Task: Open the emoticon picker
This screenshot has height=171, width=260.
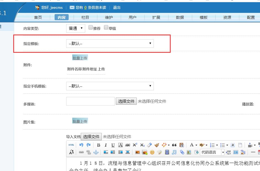Action: tap(152, 152)
